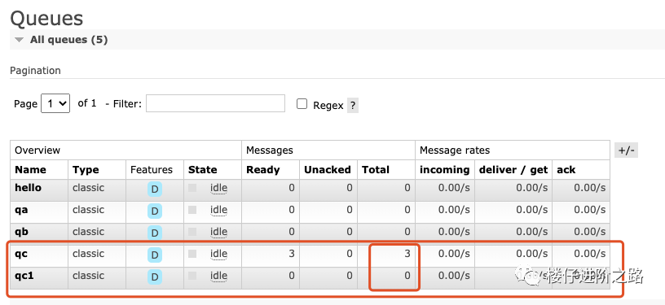Sort queues by Total column header
The width and height of the screenshot is (665, 305).
[x=376, y=170]
